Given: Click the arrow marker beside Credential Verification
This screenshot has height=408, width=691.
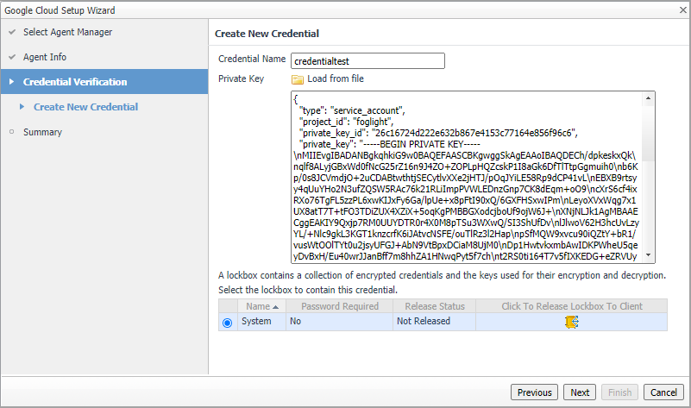Looking at the screenshot, I should tap(11, 83).
